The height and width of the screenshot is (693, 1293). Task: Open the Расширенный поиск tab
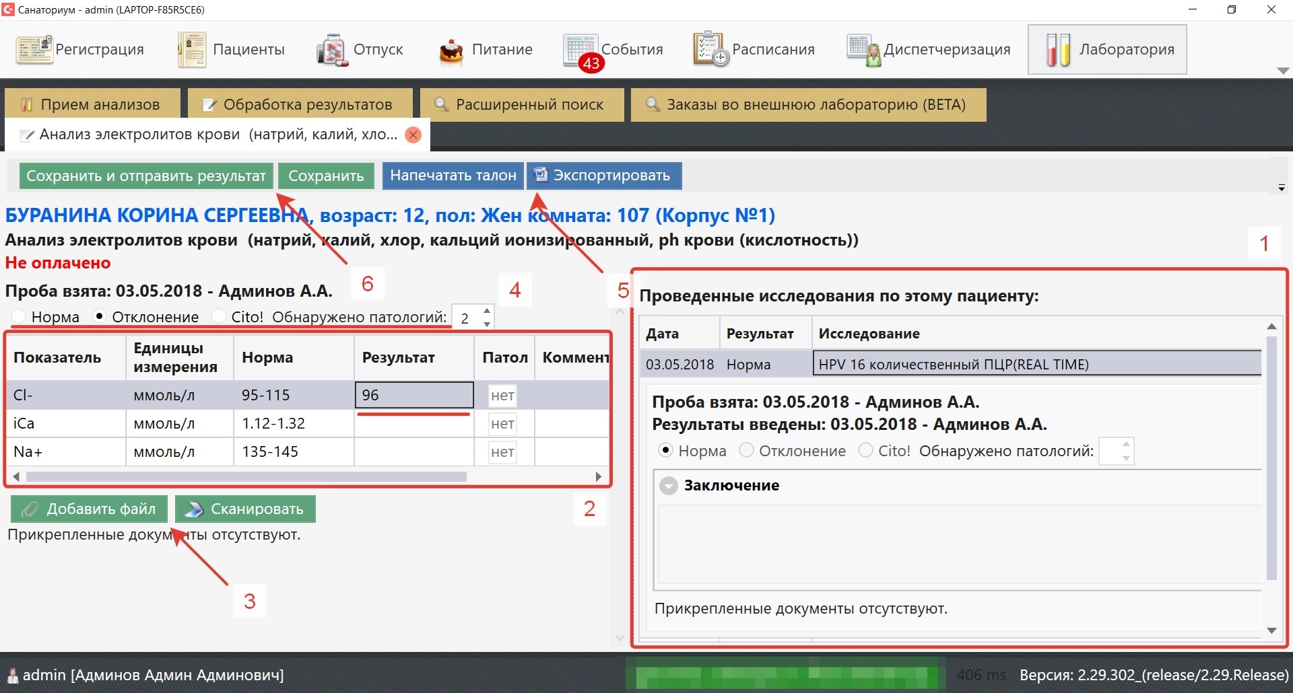pyautogui.click(x=521, y=105)
